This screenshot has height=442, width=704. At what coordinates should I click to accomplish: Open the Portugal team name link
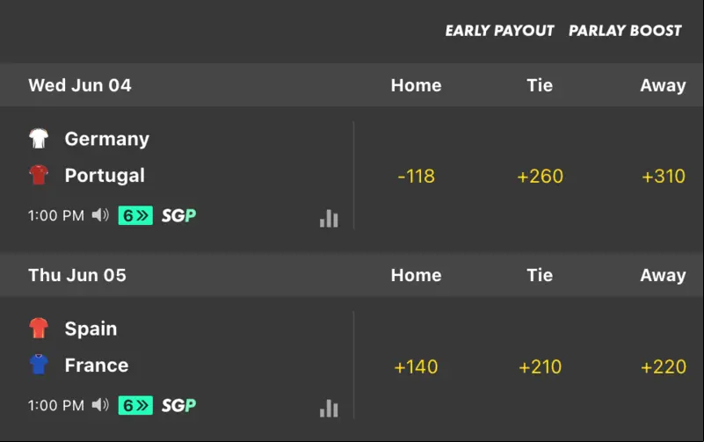[x=105, y=176]
